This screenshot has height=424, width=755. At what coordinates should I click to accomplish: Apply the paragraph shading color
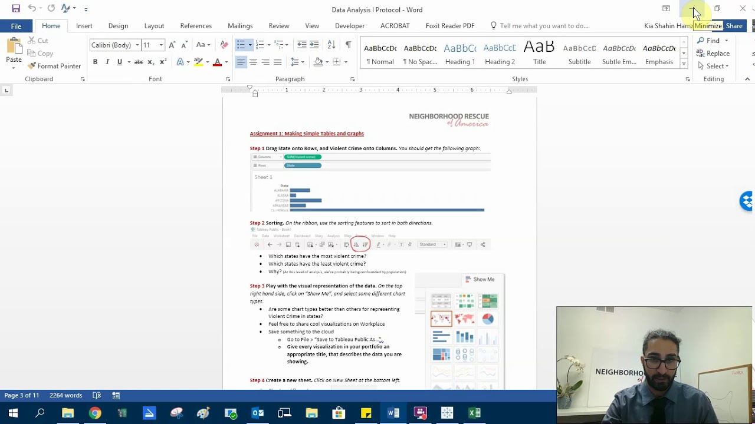(x=318, y=62)
